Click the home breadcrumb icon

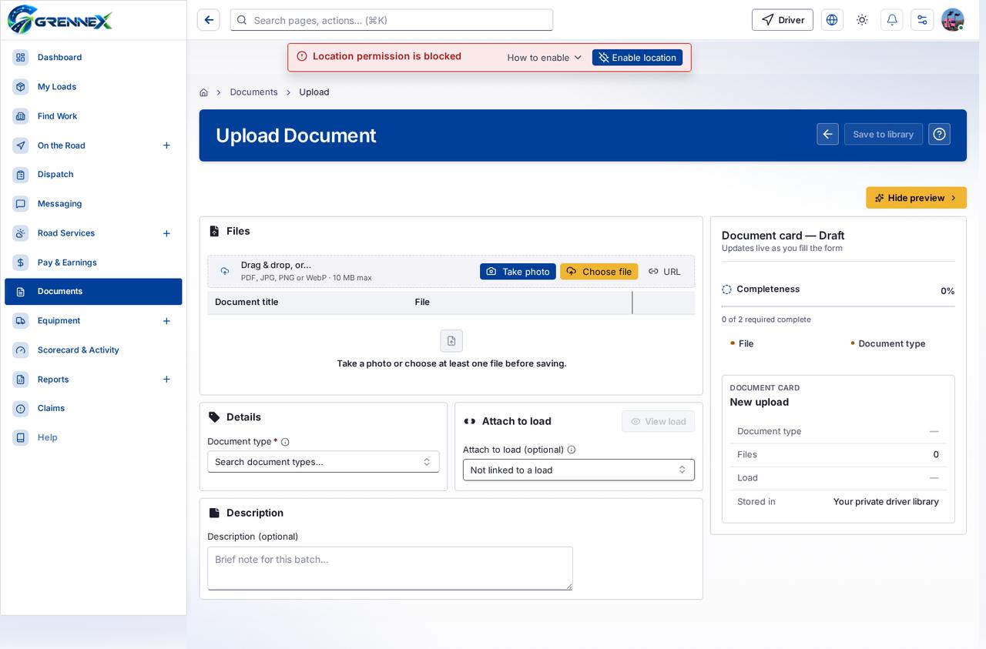click(203, 92)
